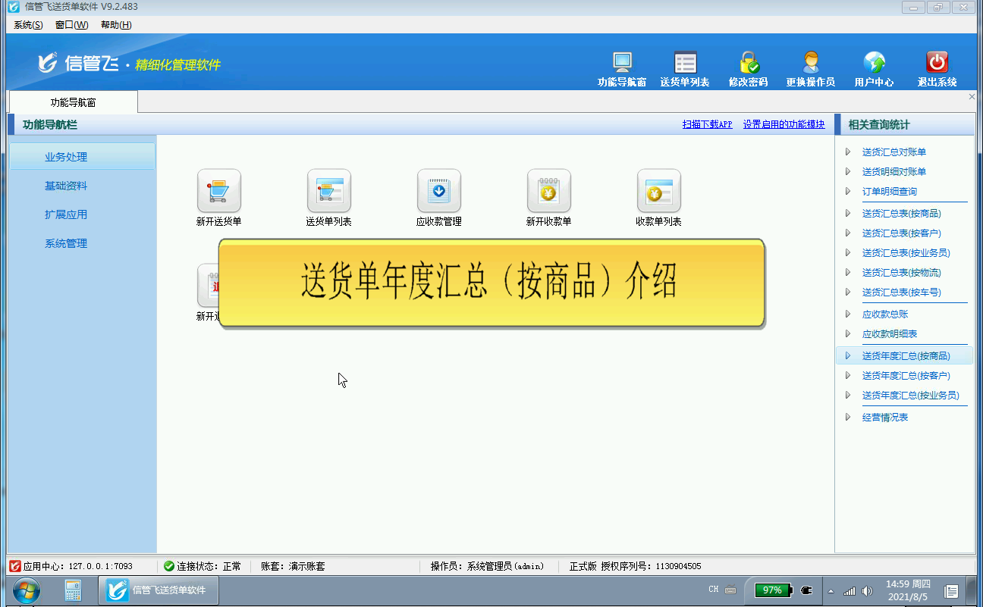Image resolution: width=983 pixels, height=607 pixels.
Task: Select 送货年度汇总(按客户) in the query list
Action: tap(906, 376)
